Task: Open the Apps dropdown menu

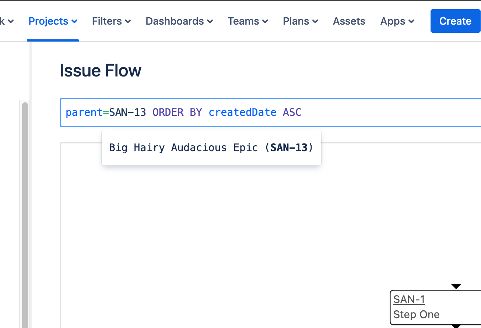Action: pos(397,21)
